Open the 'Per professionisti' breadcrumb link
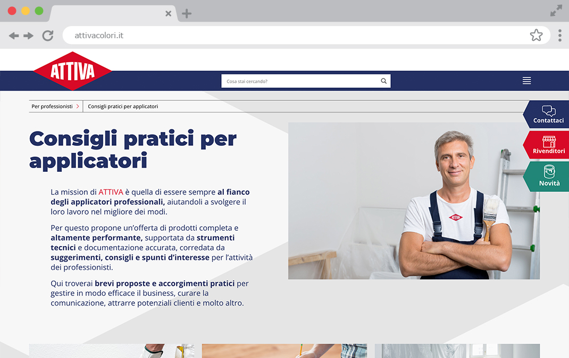This screenshot has width=569, height=358. coord(52,107)
